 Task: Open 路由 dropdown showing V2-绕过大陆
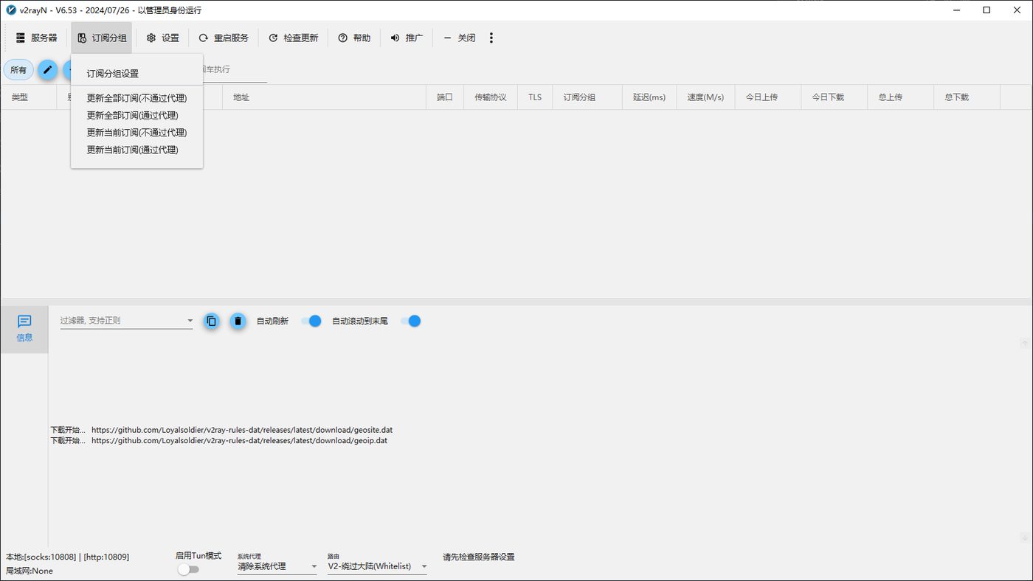tap(378, 566)
